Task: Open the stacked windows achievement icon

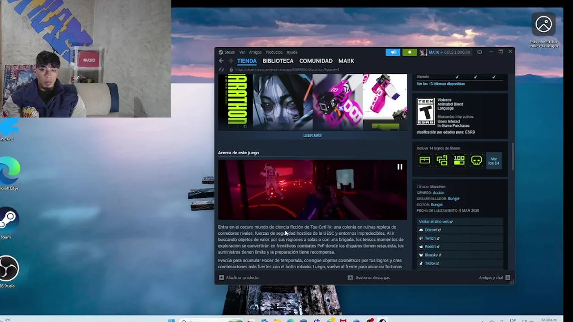Action: 442,160
